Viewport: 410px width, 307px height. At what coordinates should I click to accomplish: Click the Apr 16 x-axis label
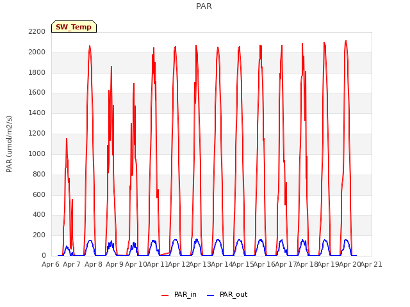[x=265, y=264]
